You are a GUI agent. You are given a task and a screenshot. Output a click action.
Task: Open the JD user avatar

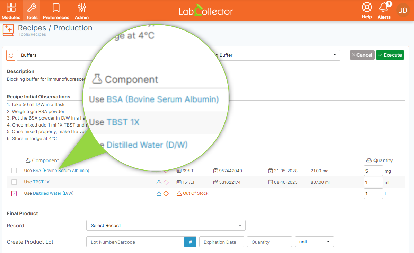403,10
